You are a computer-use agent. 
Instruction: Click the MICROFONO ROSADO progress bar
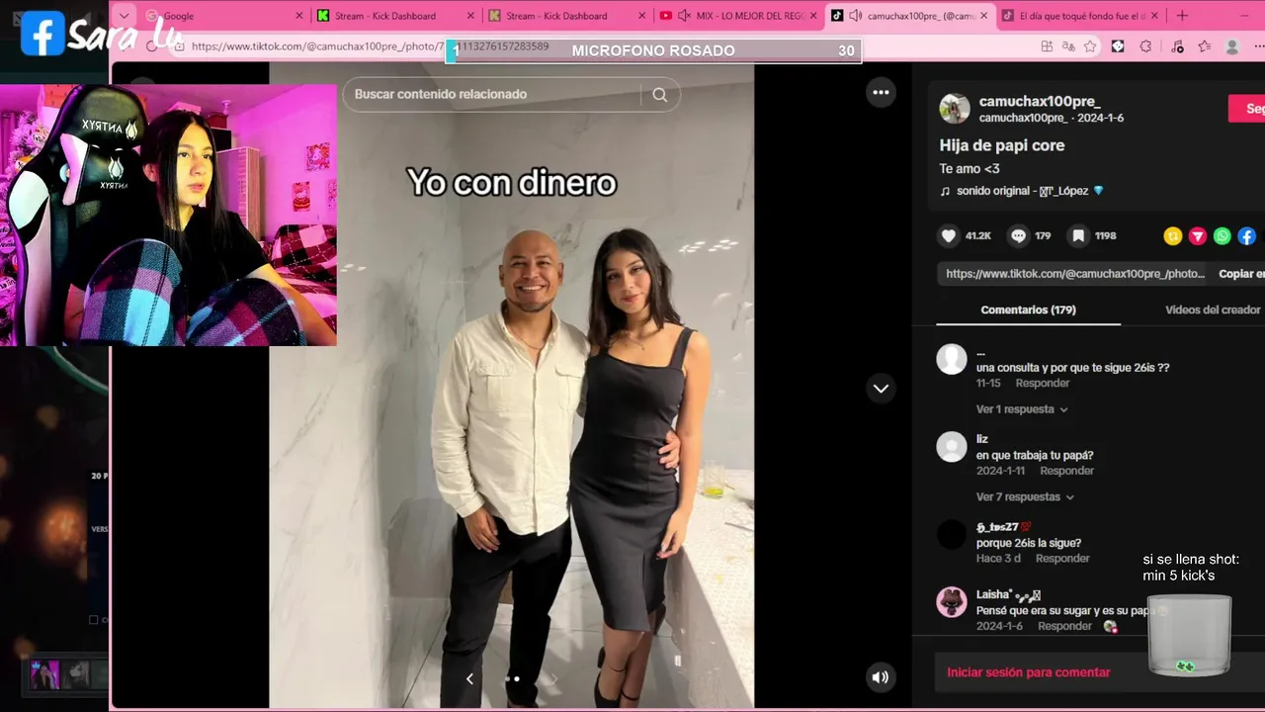tap(653, 51)
